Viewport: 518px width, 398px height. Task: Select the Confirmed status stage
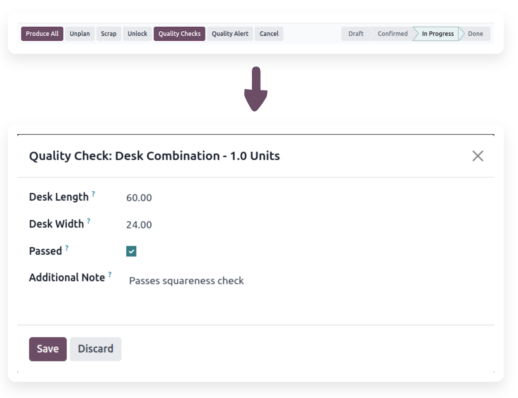(x=392, y=34)
